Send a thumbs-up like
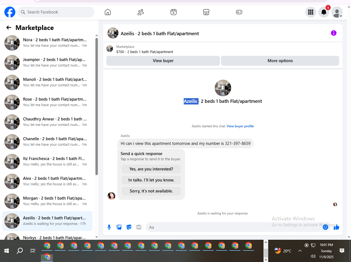 [x=336, y=227]
